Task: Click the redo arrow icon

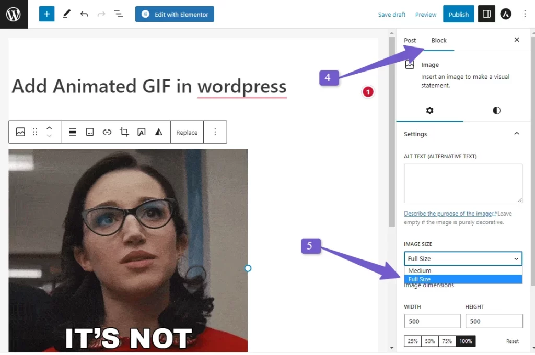Action: pyautogui.click(x=101, y=14)
